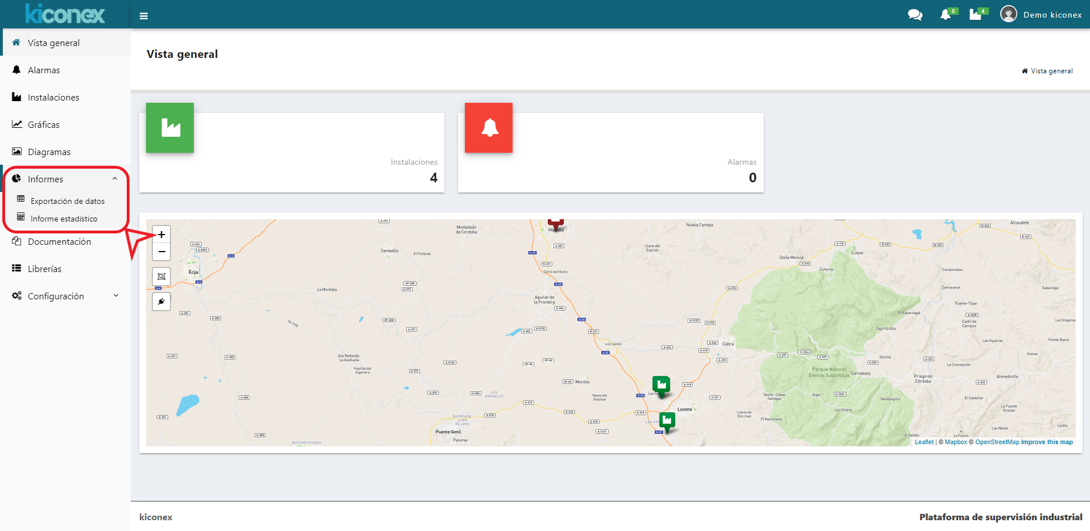The width and height of the screenshot is (1090, 531).
Task: Open the chat messages icon
Action: point(915,15)
